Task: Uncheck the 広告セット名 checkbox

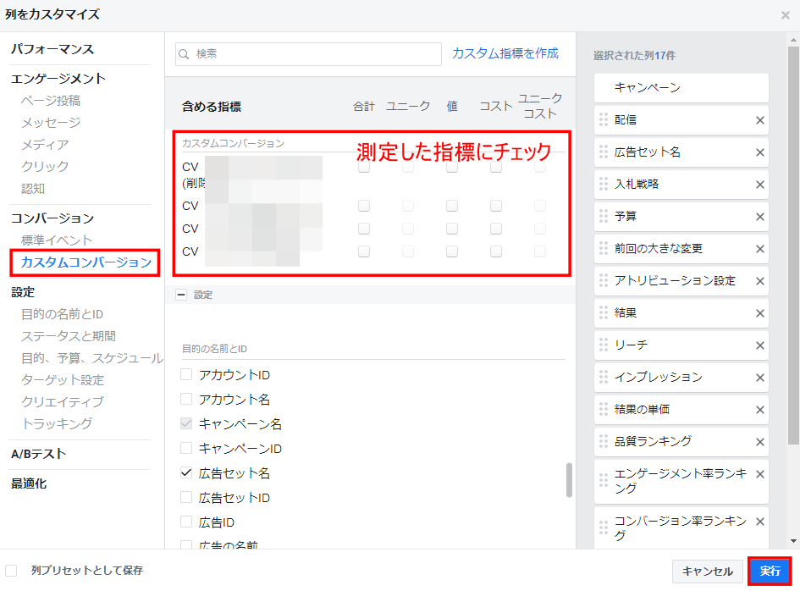Action: 187,472
